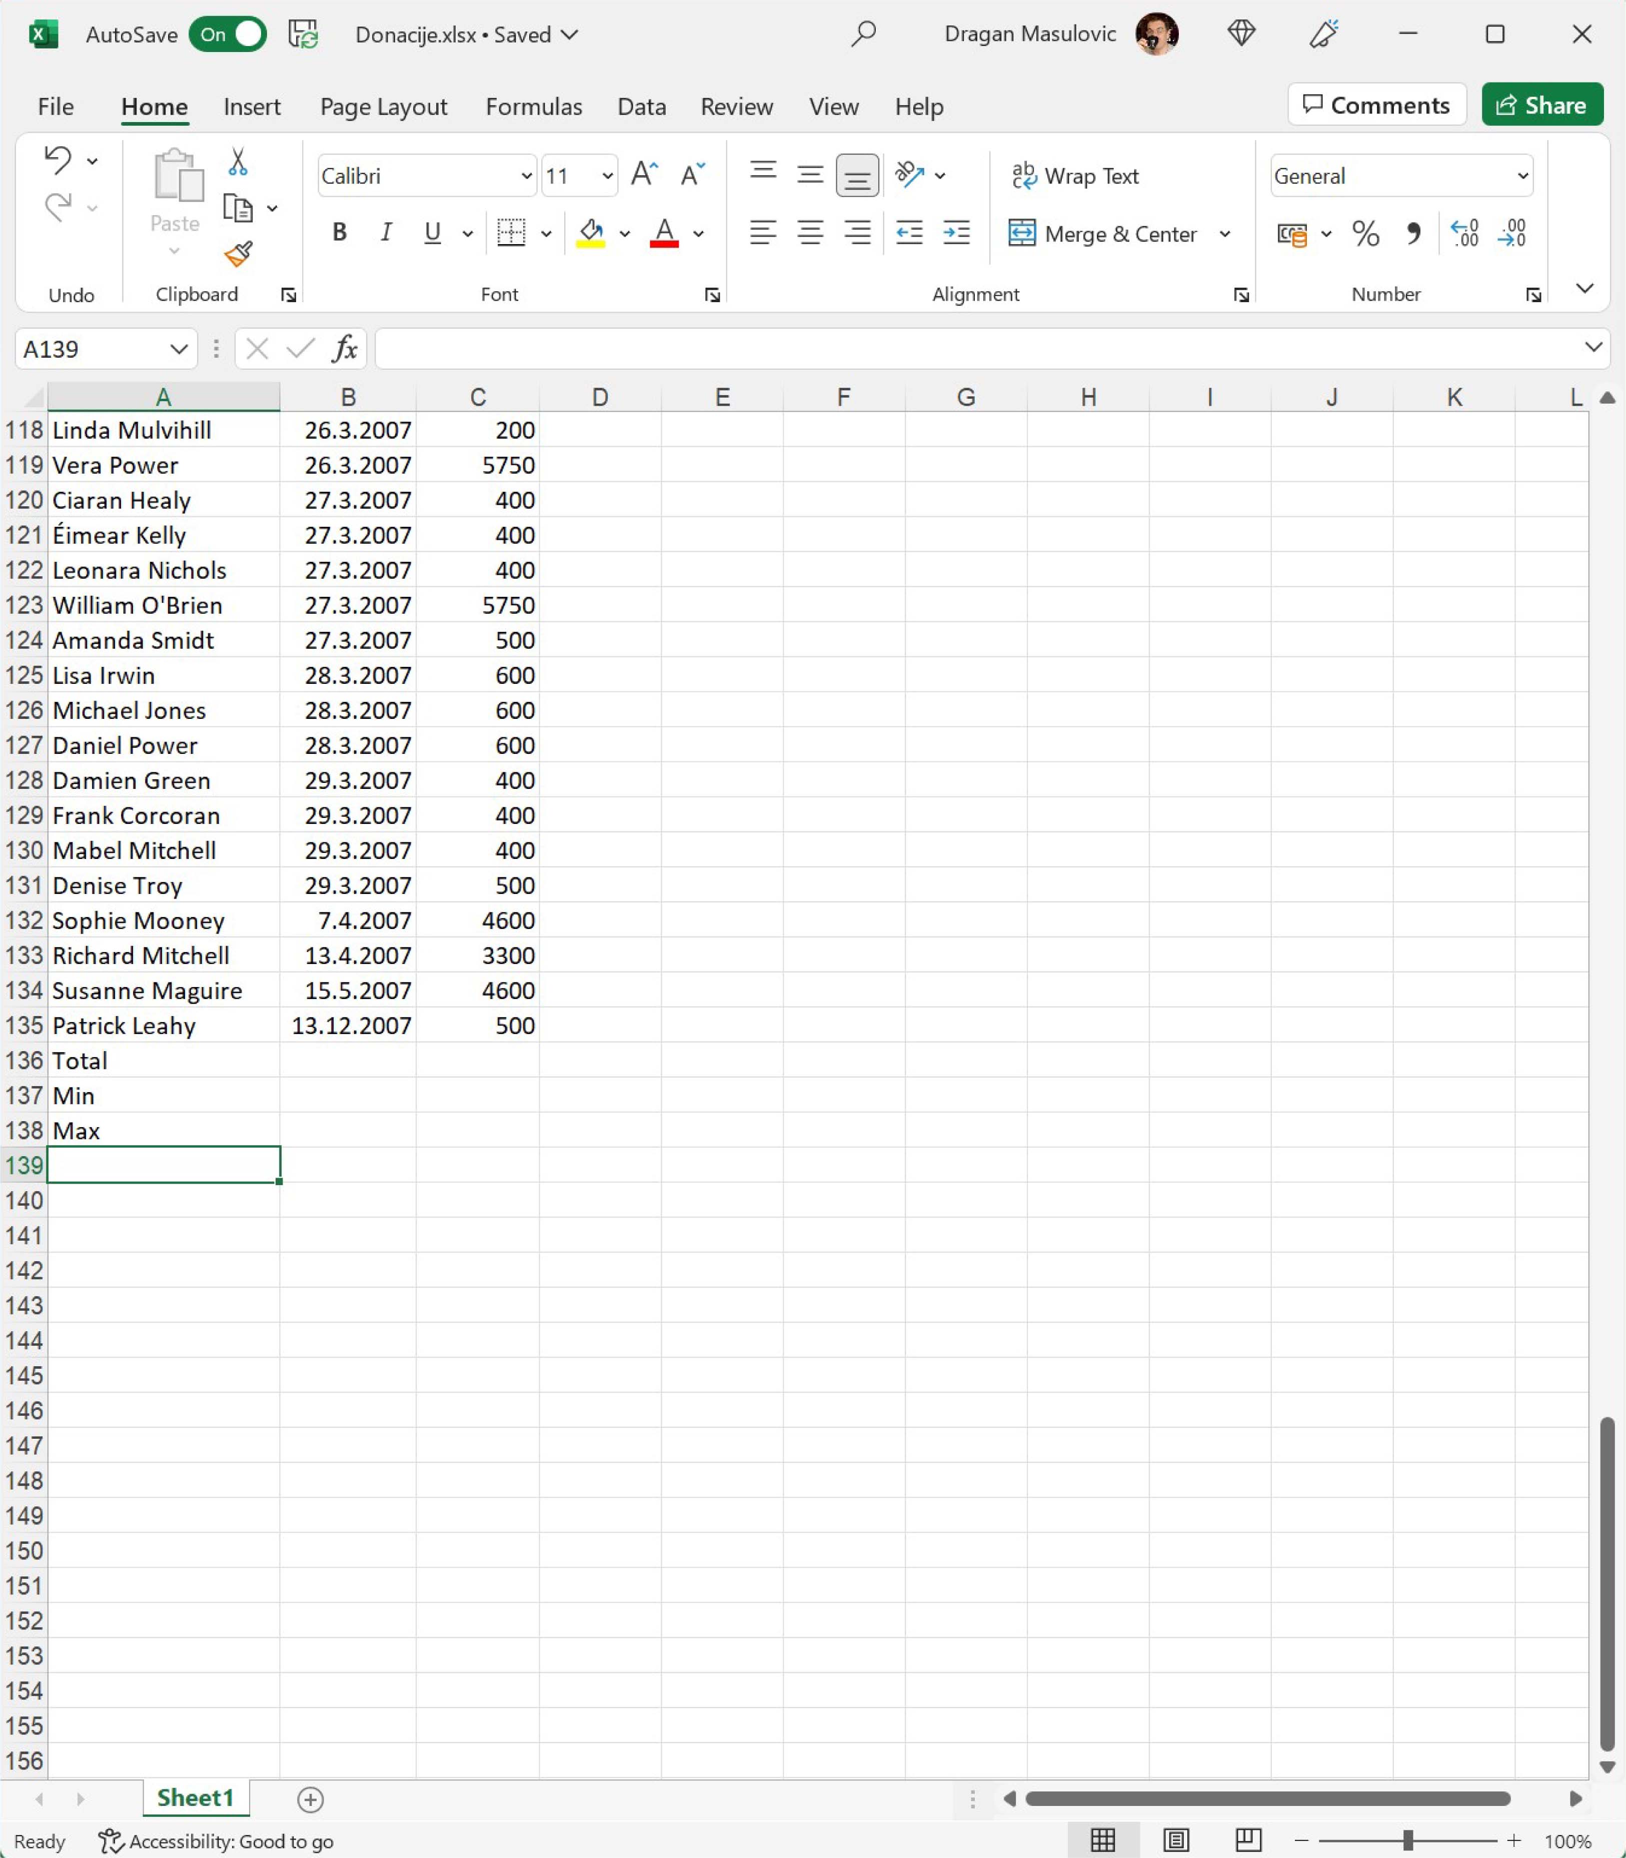Toggle Wrap Text option
Screen dimensions: 1626x1858
pyautogui.click(x=1076, y=176)
